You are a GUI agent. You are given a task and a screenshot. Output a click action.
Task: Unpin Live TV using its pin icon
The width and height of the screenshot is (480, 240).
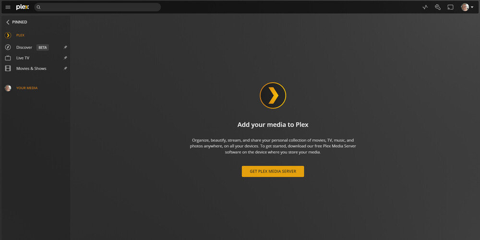65,58
